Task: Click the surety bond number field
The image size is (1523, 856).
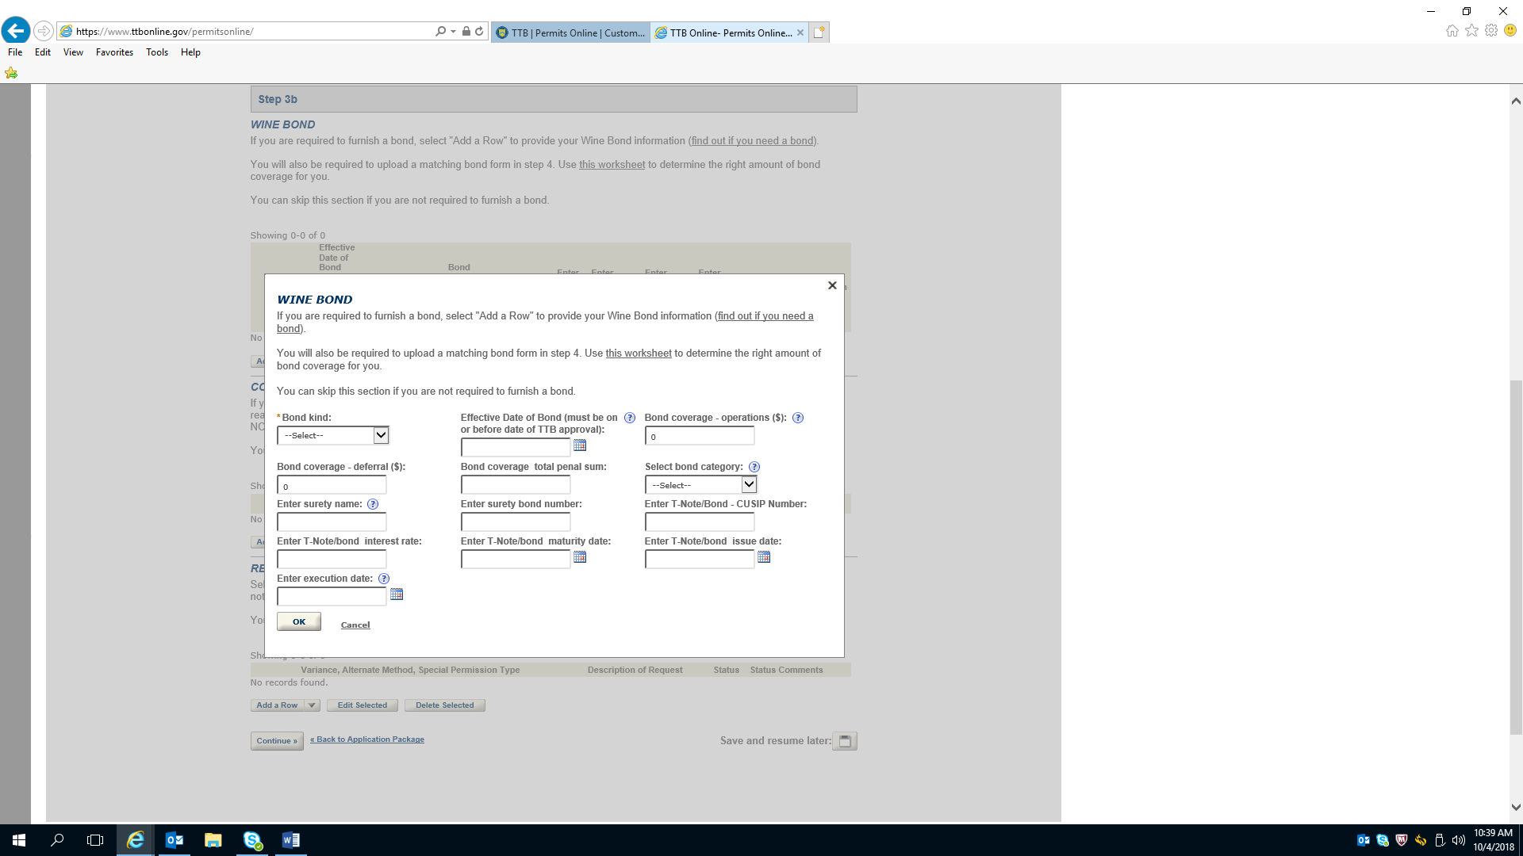Action: click(x=516, y=522)
